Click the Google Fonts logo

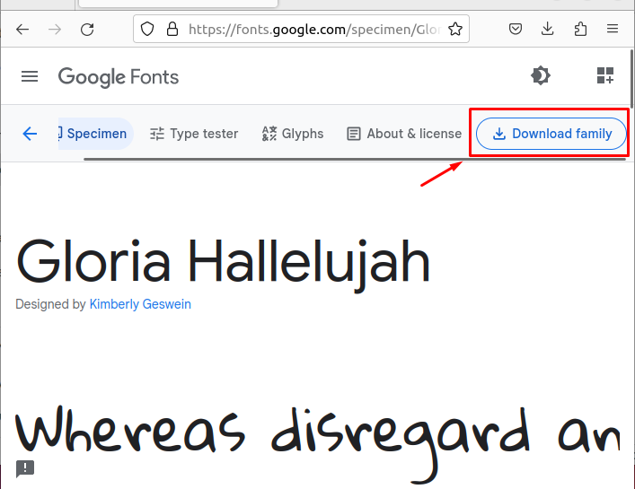[x=119, y=77]
